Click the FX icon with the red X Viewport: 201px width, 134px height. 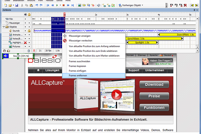pos(185,5)
